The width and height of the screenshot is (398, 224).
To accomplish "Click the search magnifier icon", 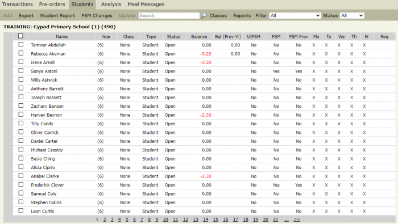I will point(204,16).
